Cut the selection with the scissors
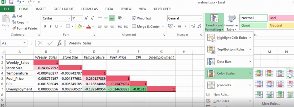Viewport: 294px width, 107px height. click(x=17, y=16)
